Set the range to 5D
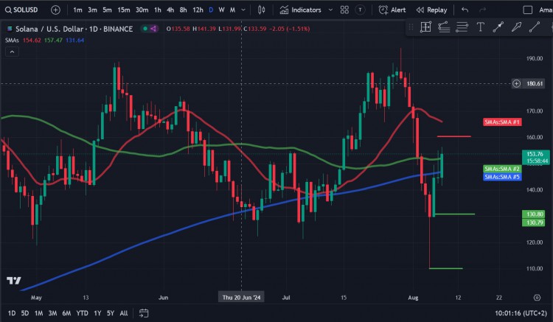Image resolution: width=553 pixels, height=322 pixels. [24, 313]
